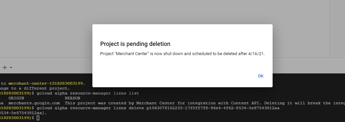Click the 'change to a different project' line
This screenshot has width=345, height=122.
click(35, 88)
